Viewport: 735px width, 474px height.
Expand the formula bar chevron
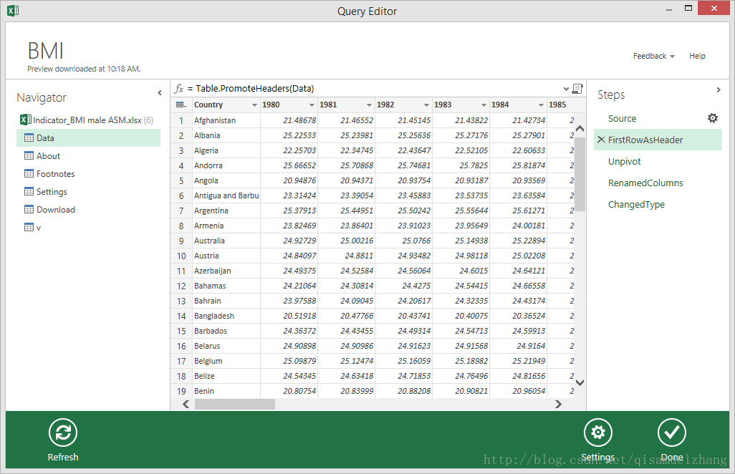tap(566, 89)
